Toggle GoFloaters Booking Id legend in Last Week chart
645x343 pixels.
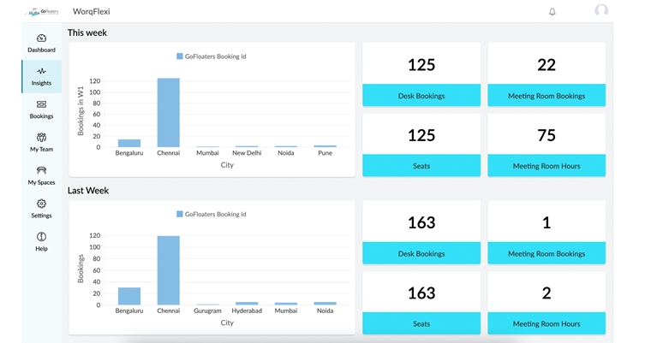coord(211,214)
